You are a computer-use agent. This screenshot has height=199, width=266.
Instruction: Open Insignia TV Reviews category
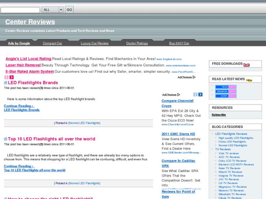[x=231, y=176]
